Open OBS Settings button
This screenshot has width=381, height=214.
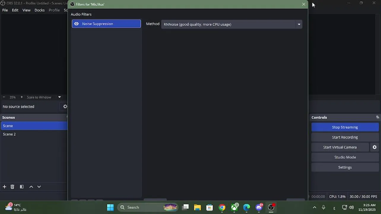(345, 167)
